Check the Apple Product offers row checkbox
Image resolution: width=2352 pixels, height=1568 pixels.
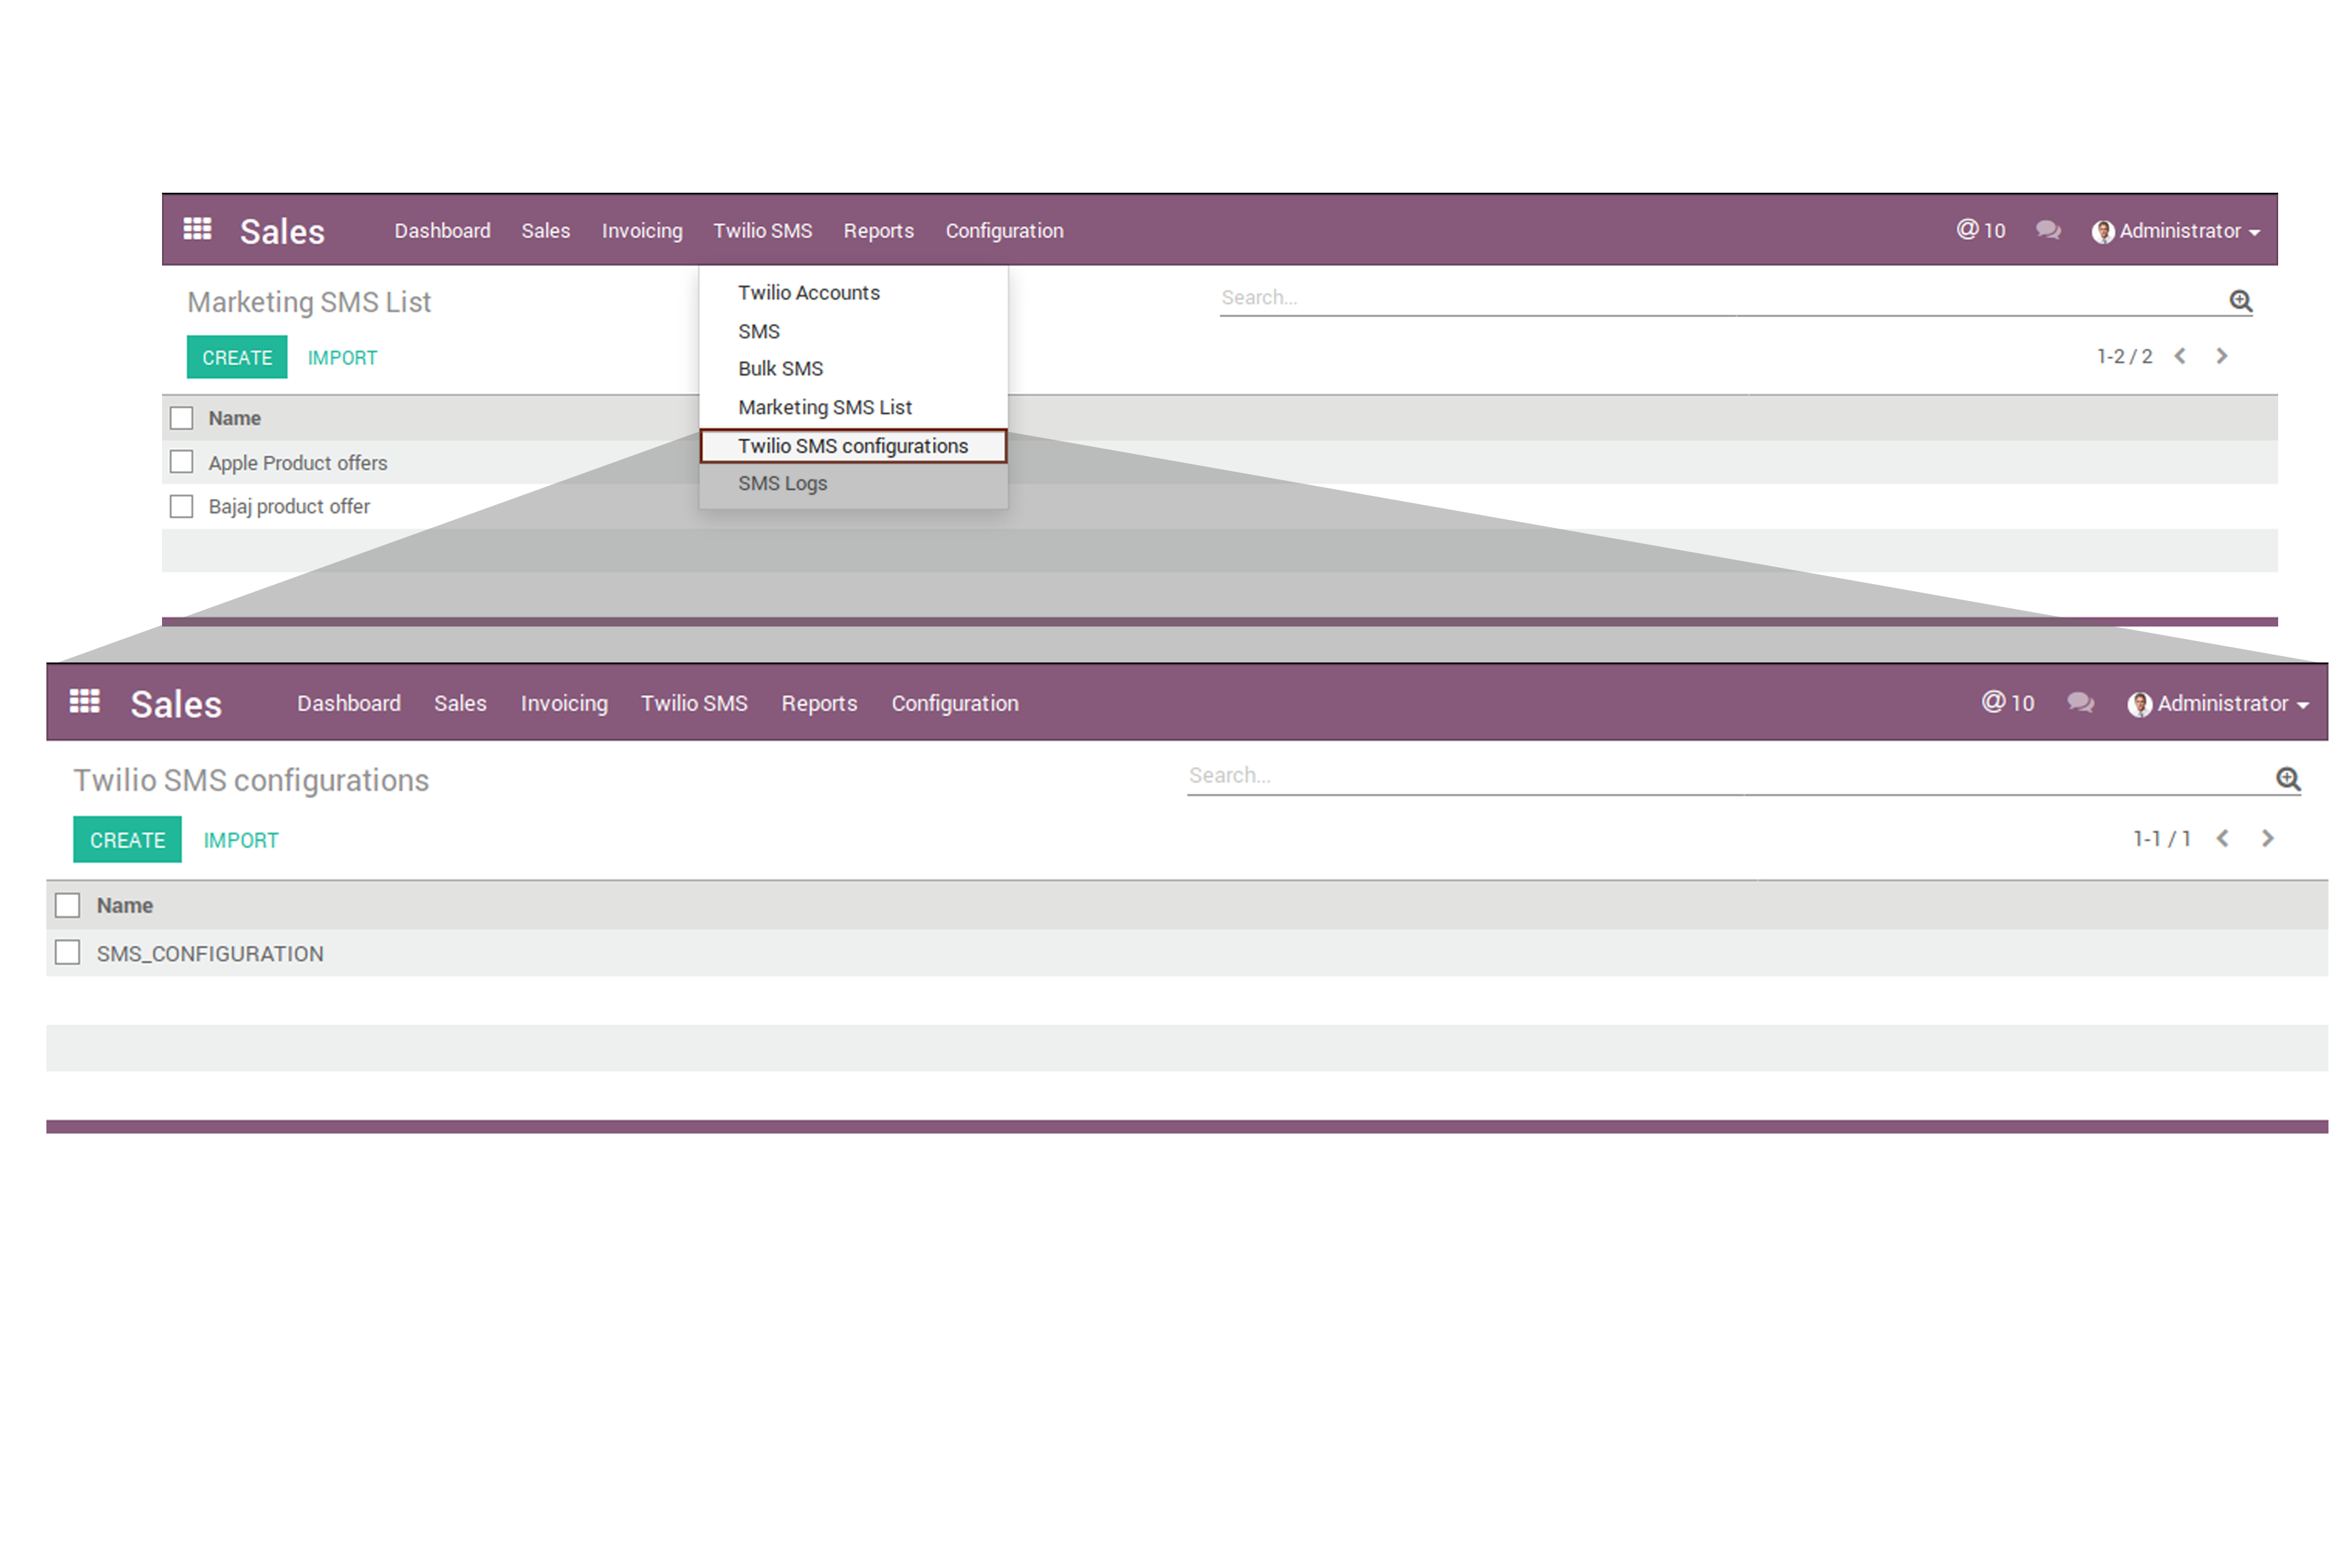[x=181, y=462]
